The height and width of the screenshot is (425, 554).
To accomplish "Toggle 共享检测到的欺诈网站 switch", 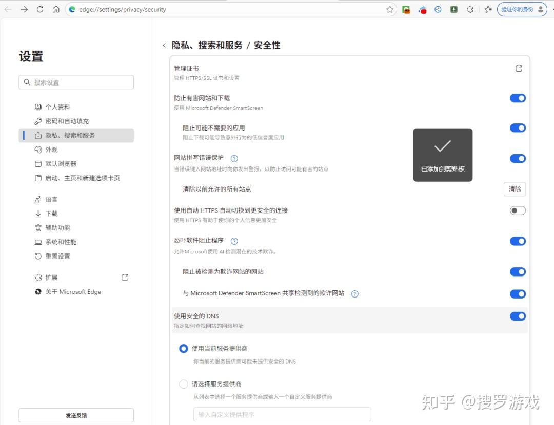I will [518, 294].
